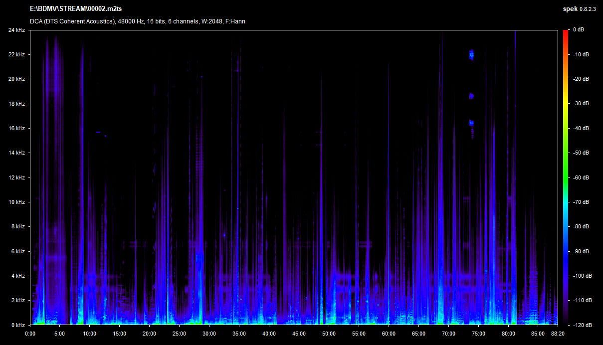Image resolution: width=603 pixels, height=345 pixels.
Task: Click the 0 dB label on color scale
Action: 579,30
